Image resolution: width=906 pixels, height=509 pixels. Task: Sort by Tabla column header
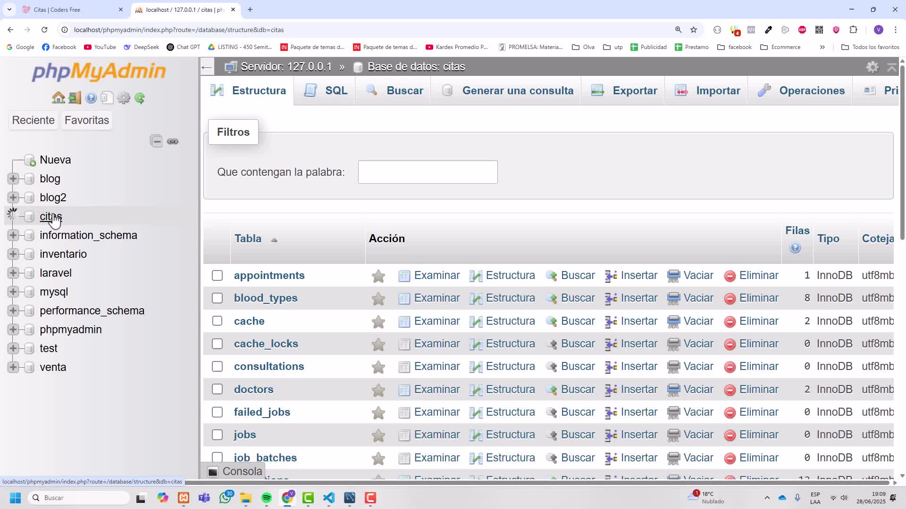click(248, 238)
